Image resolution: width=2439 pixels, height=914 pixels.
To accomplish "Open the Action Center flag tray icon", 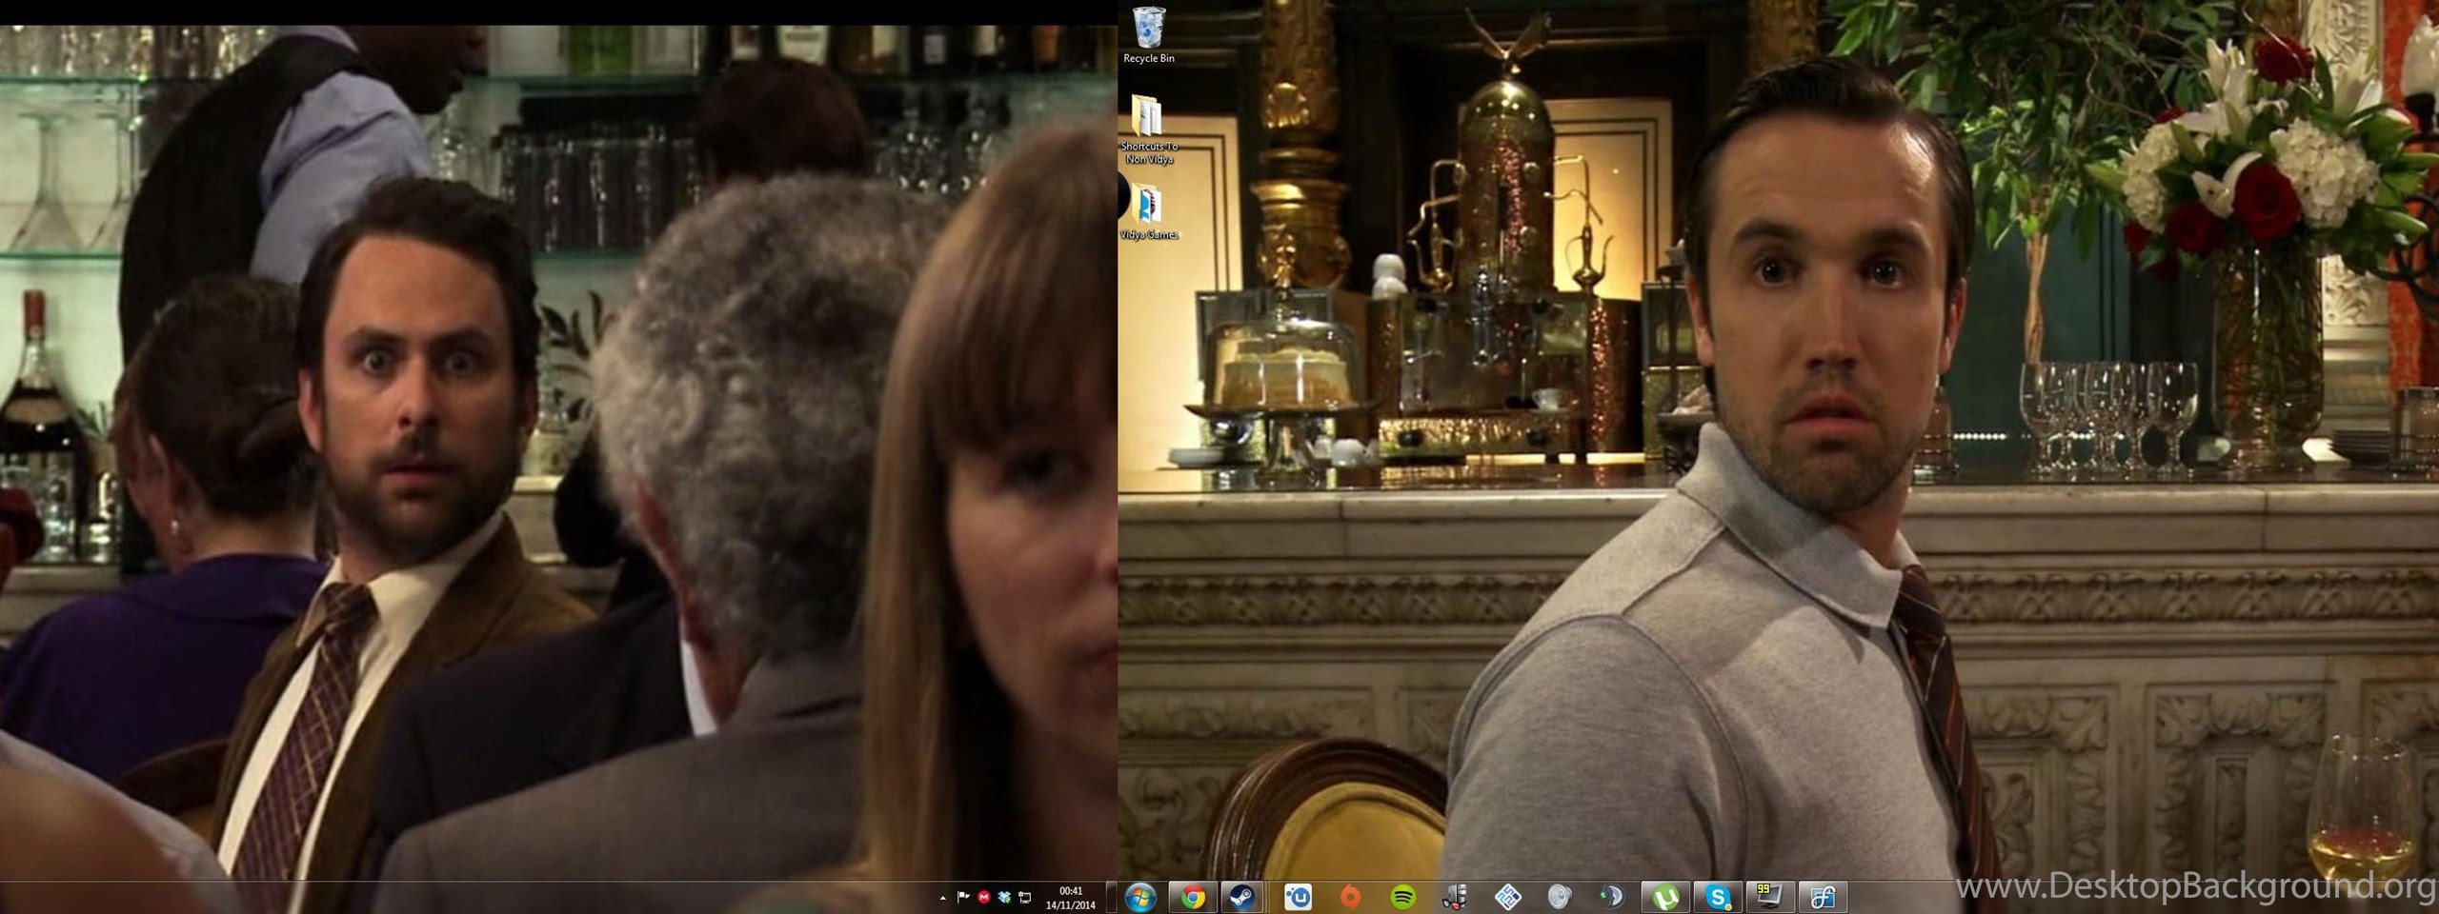I will [963, 897].
